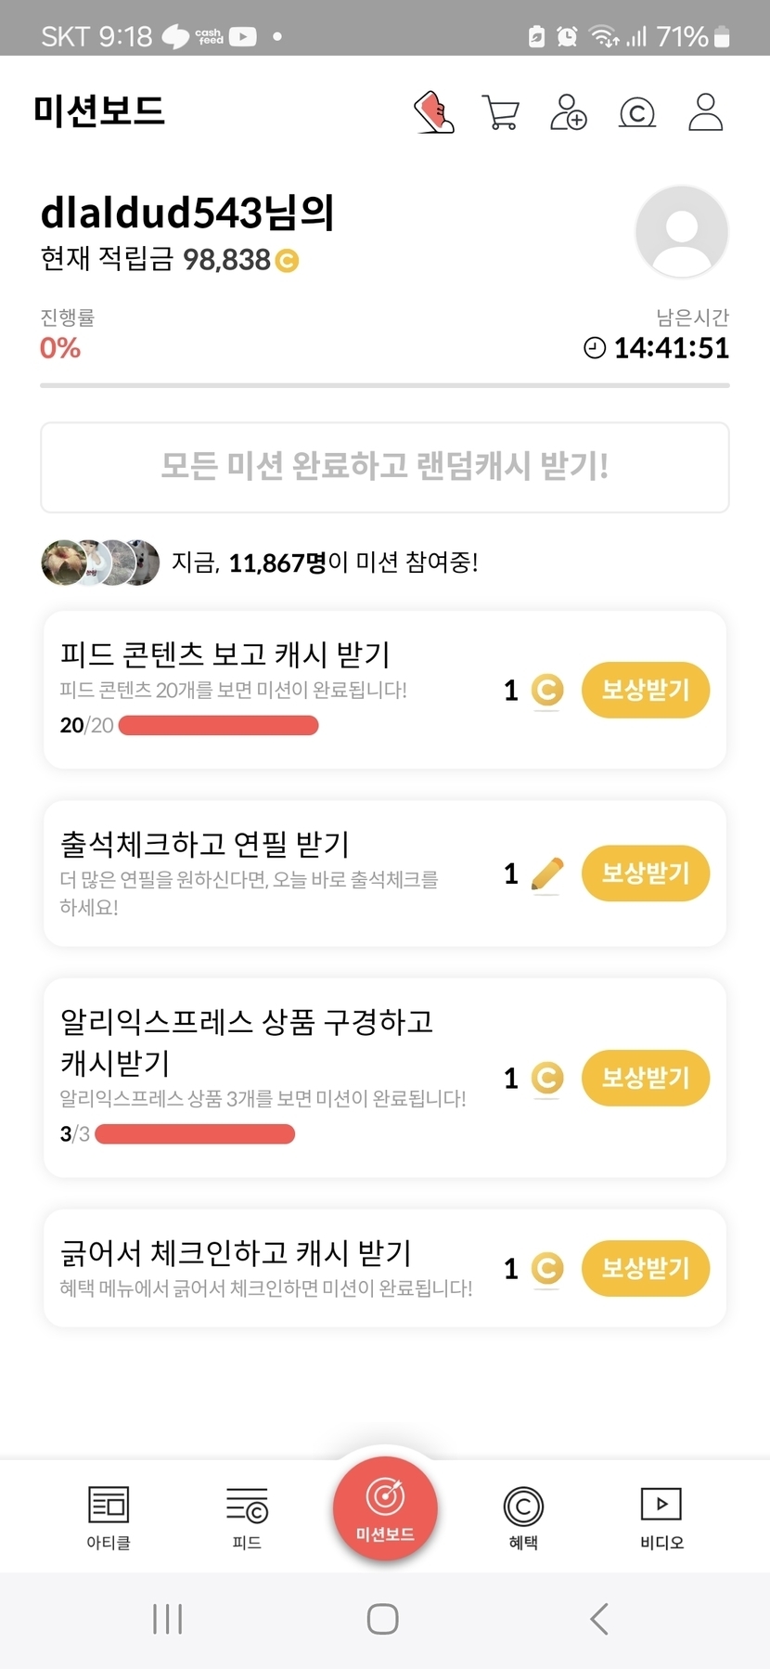The image size is (770, 1669).
Task: Open the 혜택 tab
Action: coord(523,1517)
